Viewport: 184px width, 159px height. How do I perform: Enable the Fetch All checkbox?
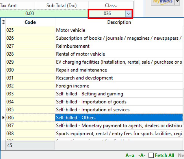pos(151,155)
